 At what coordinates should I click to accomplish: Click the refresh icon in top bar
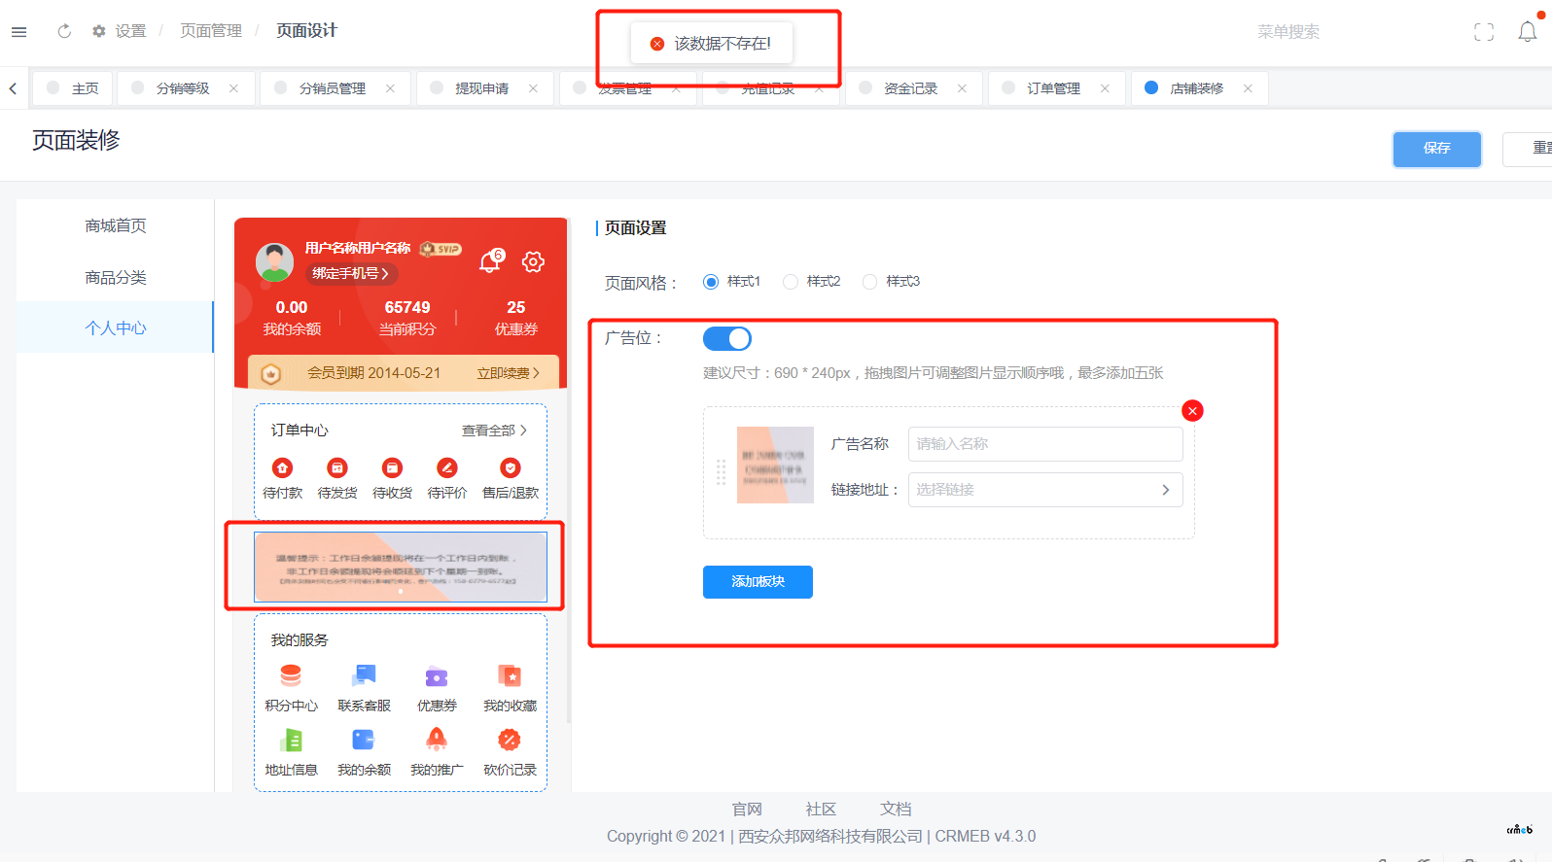[64, 31]
